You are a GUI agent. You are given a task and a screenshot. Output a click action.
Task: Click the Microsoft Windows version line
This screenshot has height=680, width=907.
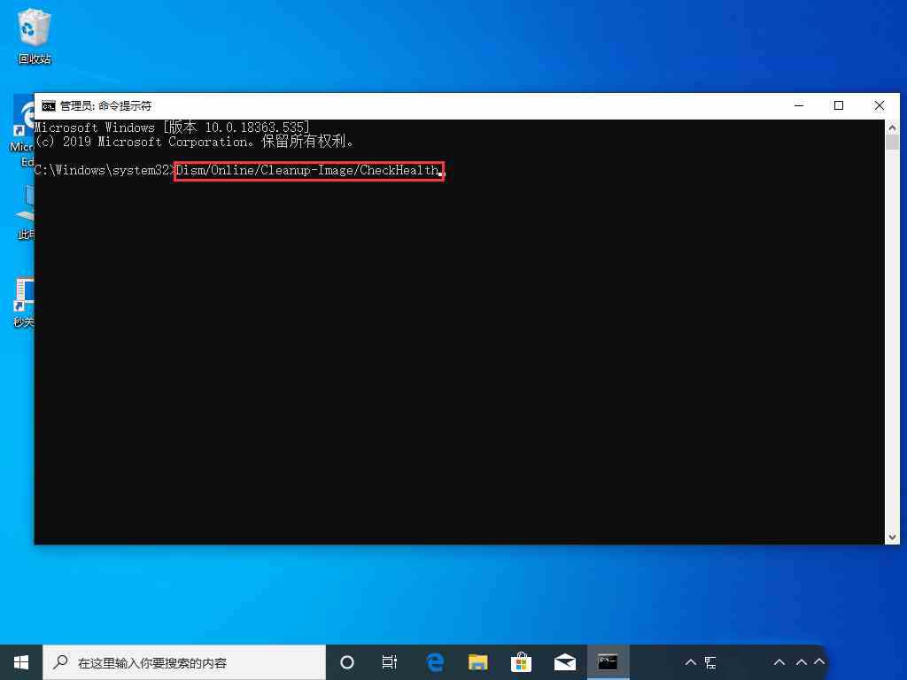173,127
